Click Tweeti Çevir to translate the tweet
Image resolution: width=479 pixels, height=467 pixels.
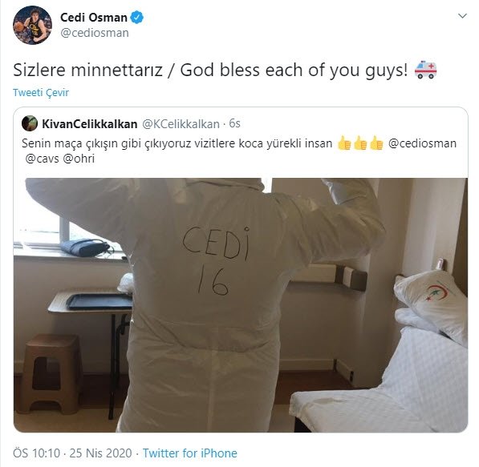[41, 92]
